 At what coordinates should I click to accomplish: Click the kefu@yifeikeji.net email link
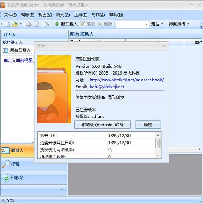pos(107,87)
